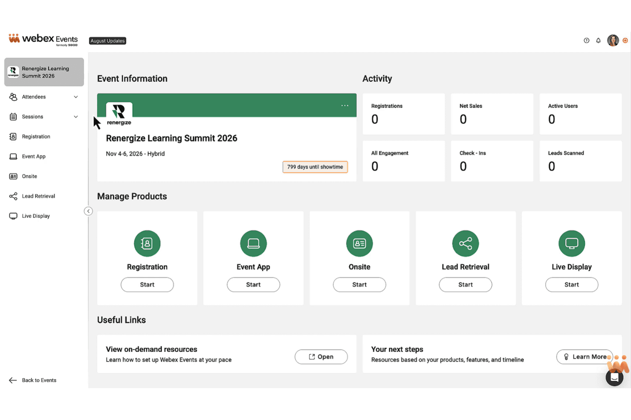The width and height of the screenshot is (631, 420).
Task: Start the Live Display product
Action: [x=572, y=285]
